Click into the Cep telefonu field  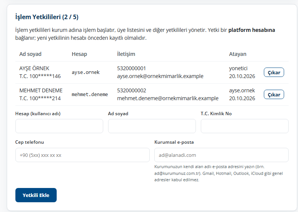point(83,155)
